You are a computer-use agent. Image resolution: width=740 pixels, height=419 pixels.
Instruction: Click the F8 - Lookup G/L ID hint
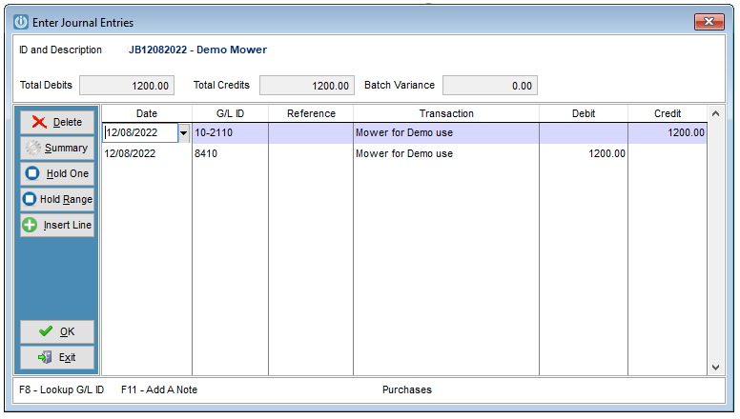click(61, 389)
